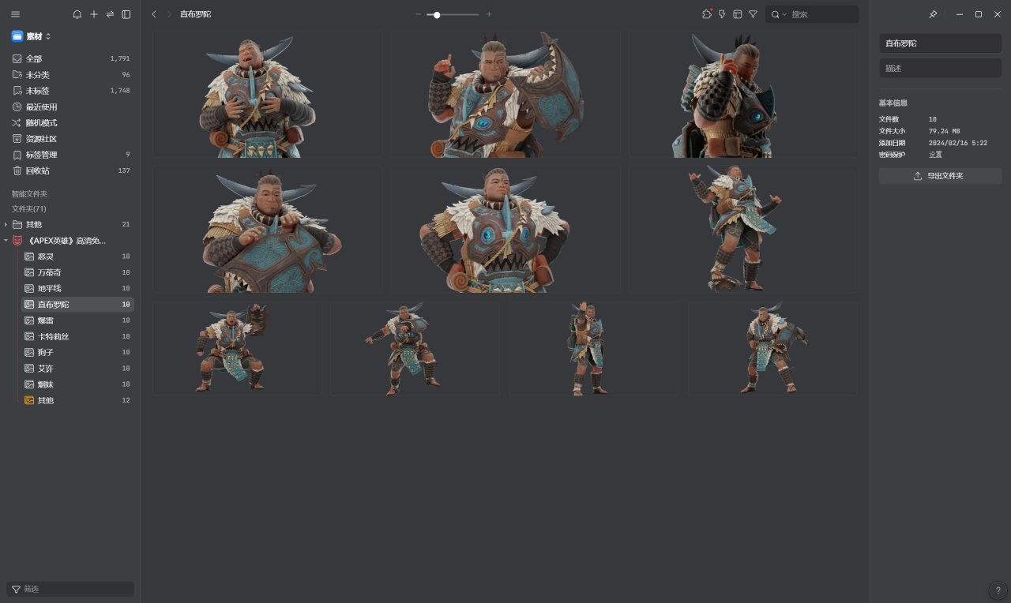Viewport: 1011px width, 603px height.
Task: Select the 全部 item list
Action: click(x=70, y=58)
